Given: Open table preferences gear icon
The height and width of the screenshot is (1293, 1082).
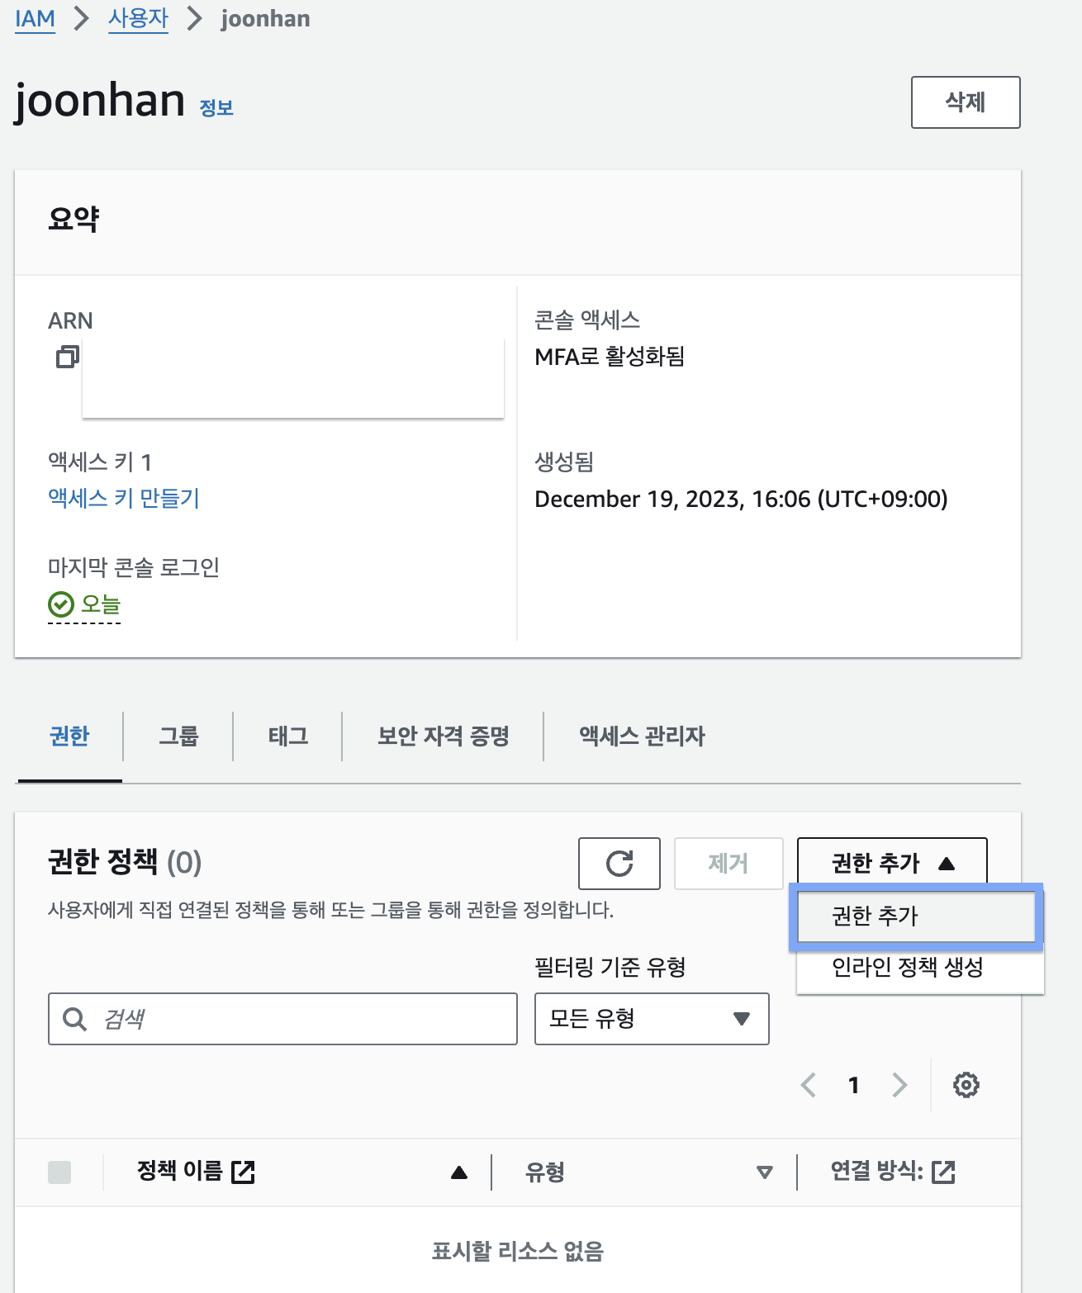Looking at the screenshot, I should point(966,1085).
